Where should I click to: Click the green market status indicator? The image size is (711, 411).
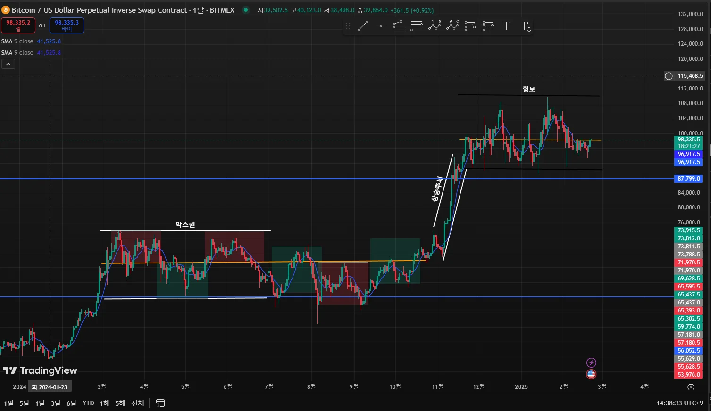245,10
